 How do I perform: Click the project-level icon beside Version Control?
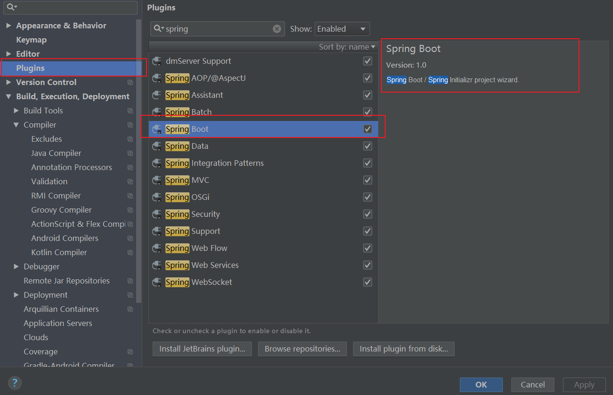coord(130,82)
